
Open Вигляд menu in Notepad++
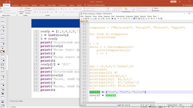100,16
